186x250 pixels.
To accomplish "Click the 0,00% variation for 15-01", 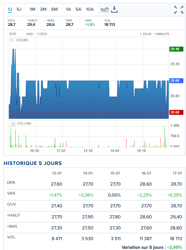I will pos(114,195).
